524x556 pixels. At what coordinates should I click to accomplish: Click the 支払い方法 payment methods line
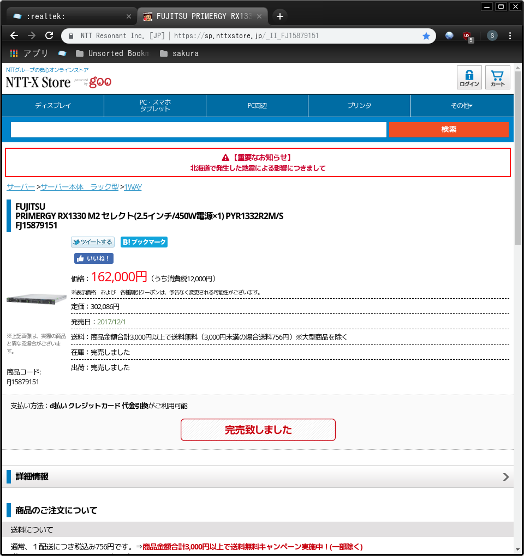[x=99, y=406]
